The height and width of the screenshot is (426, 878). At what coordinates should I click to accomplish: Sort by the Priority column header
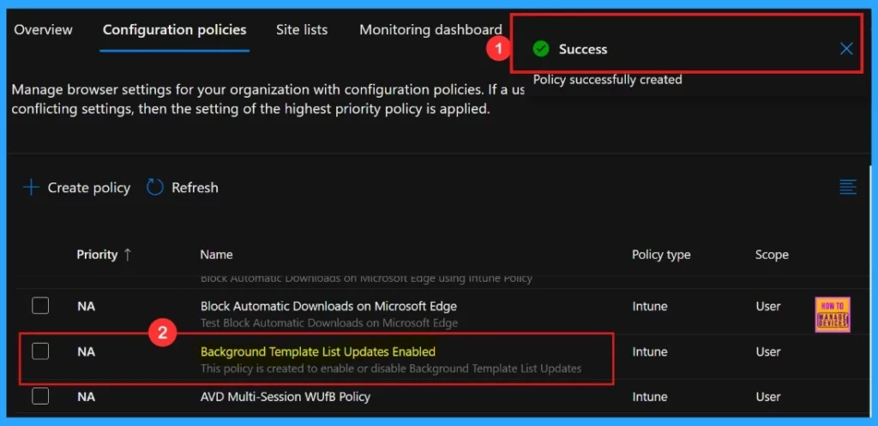click(98, 255)
